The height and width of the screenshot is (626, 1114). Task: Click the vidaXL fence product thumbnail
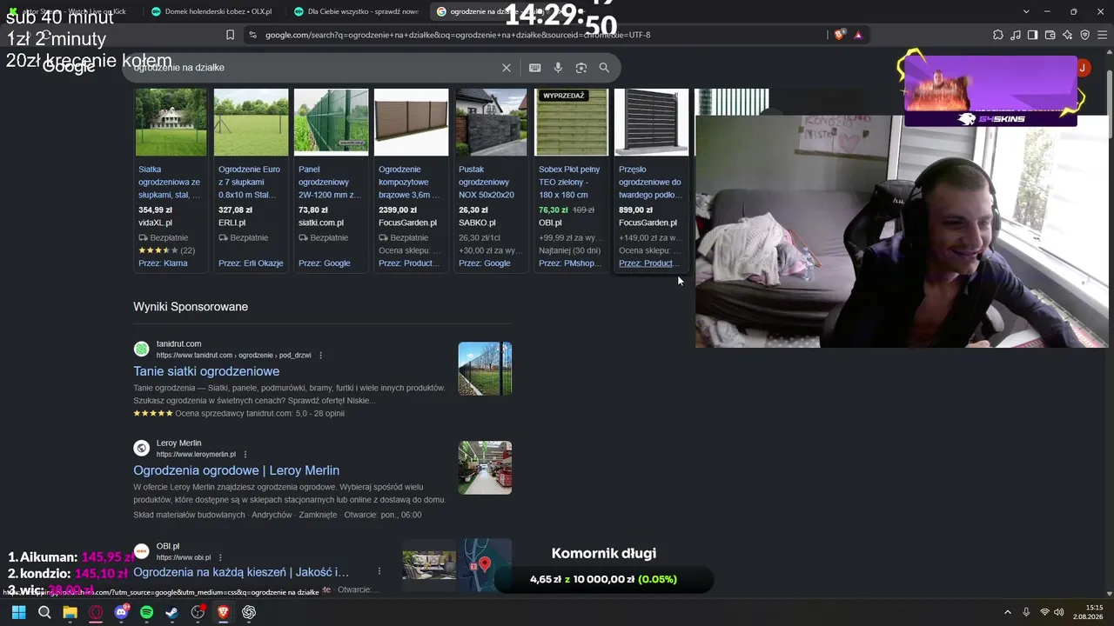pyautogui.click(x=171, y=123)
